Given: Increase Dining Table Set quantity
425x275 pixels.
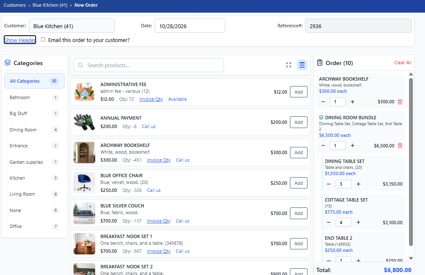Looking at the screenshot, I should [x=358, y=184].
